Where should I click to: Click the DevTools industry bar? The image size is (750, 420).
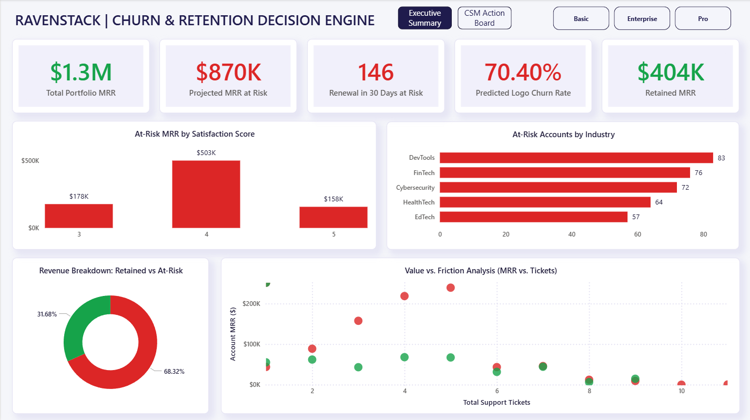(576, 158)
